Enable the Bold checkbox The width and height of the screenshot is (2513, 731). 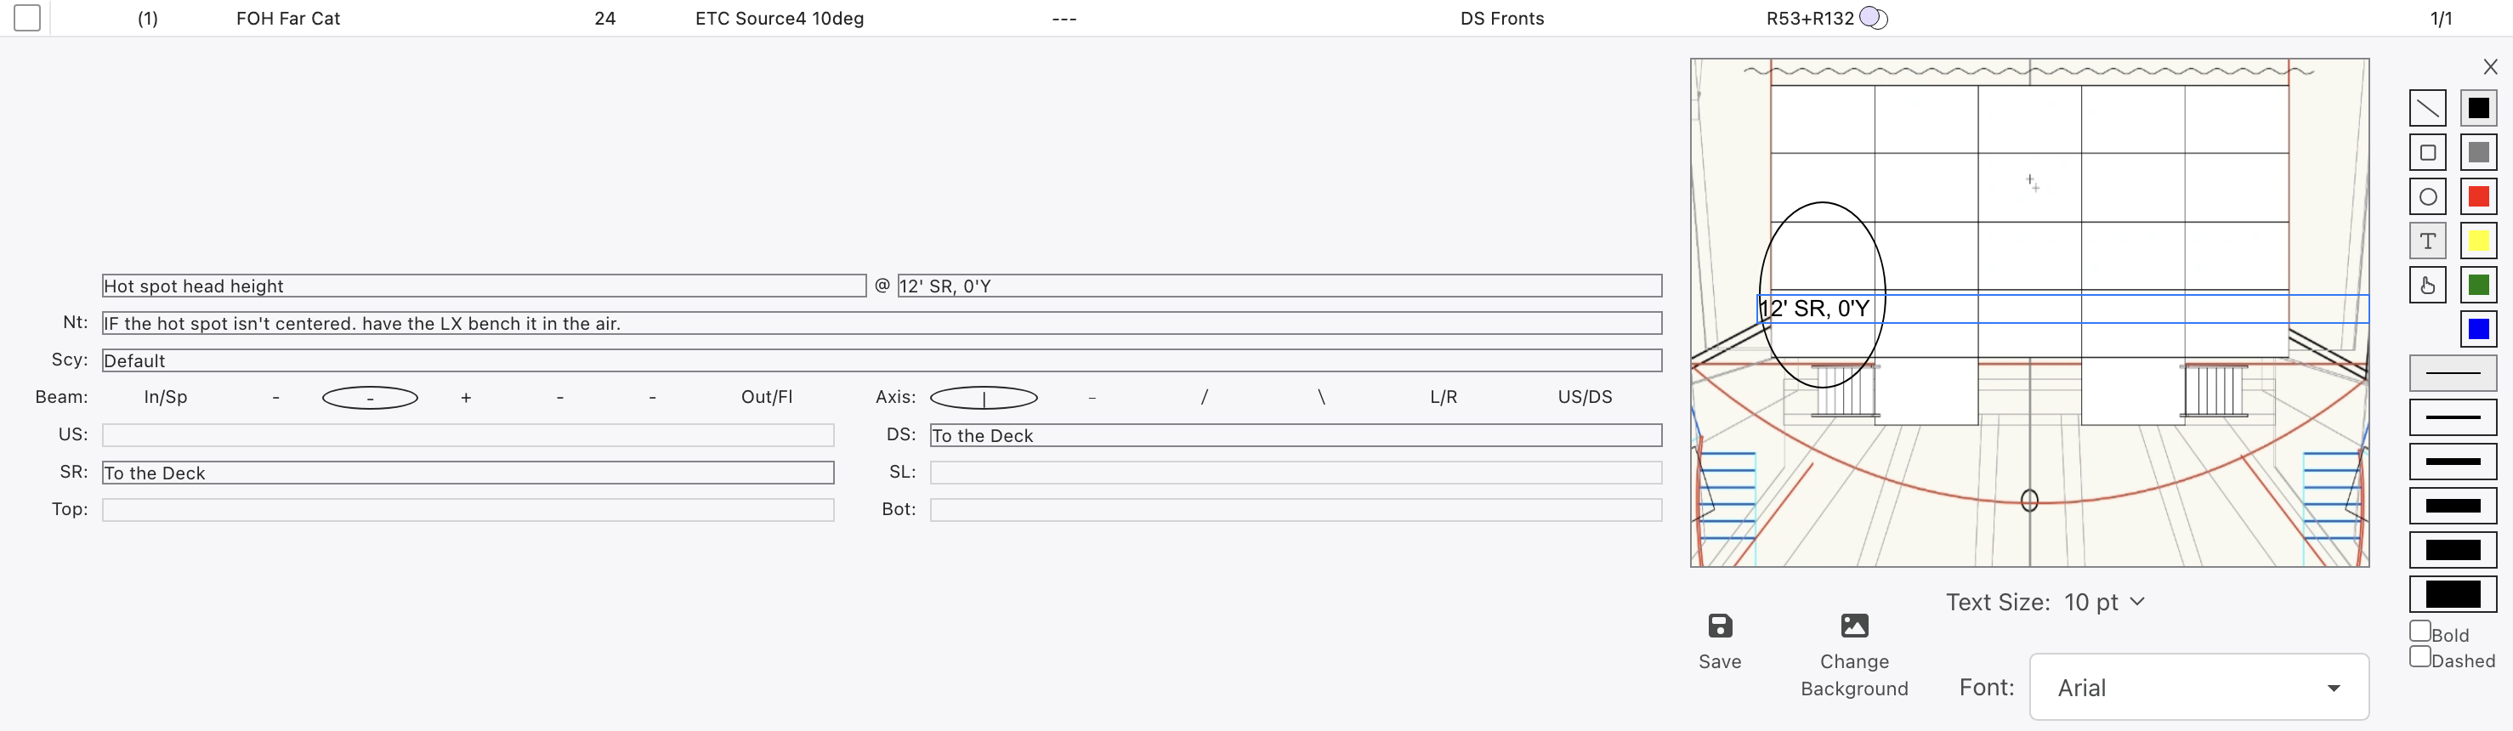point(2419,632)
